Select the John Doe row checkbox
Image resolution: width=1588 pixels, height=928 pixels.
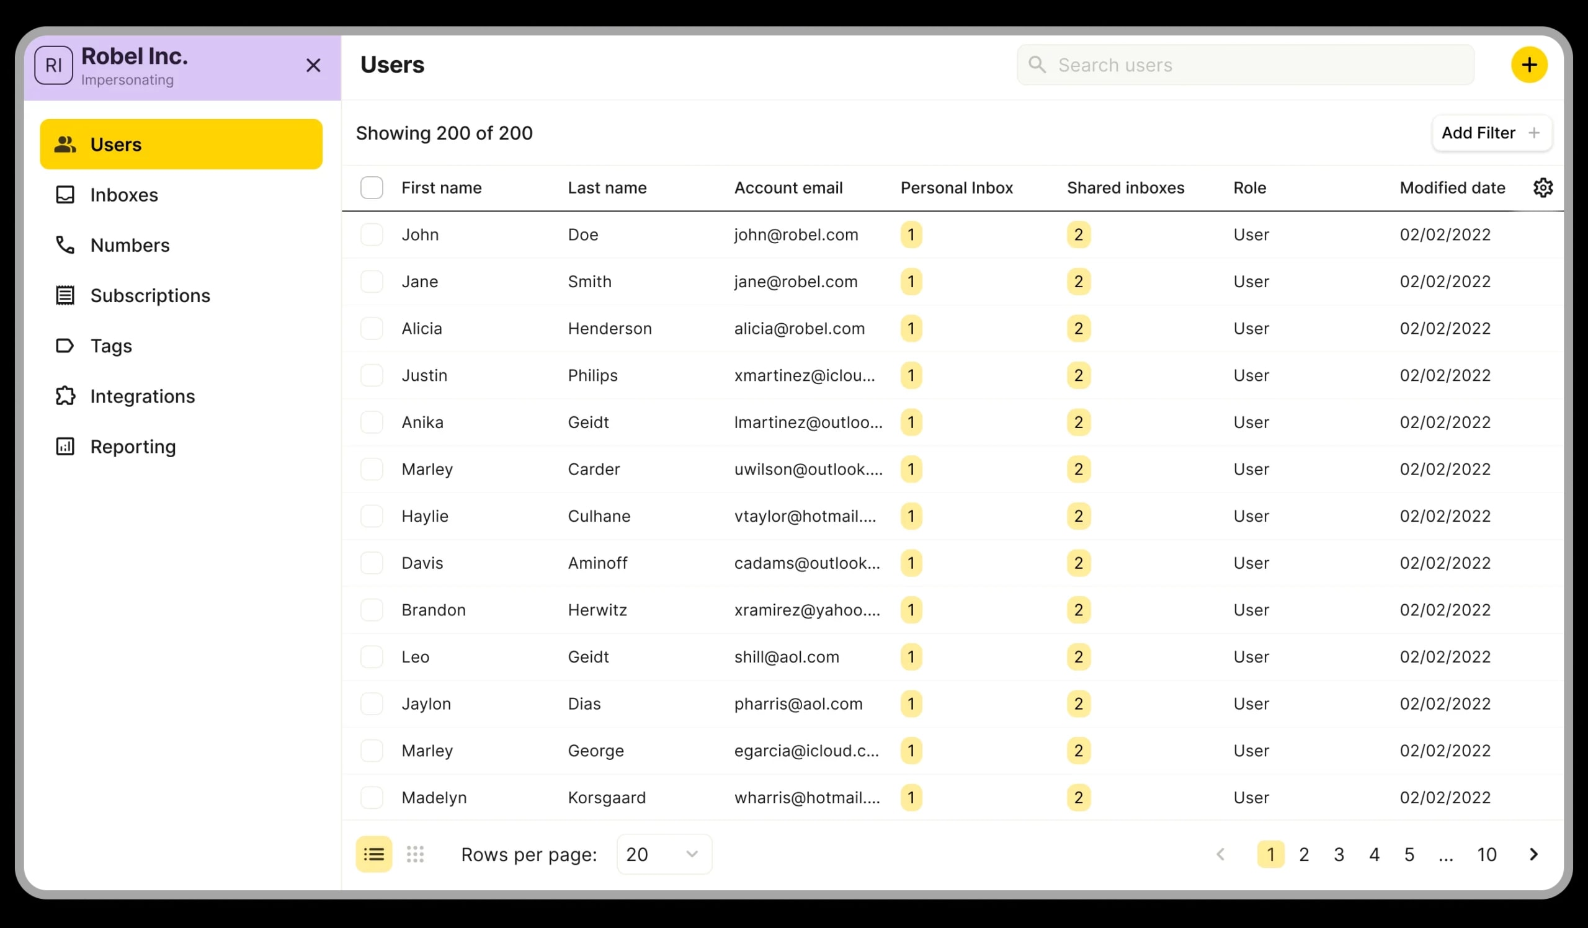pyautogui.click(x=372, y=235)
